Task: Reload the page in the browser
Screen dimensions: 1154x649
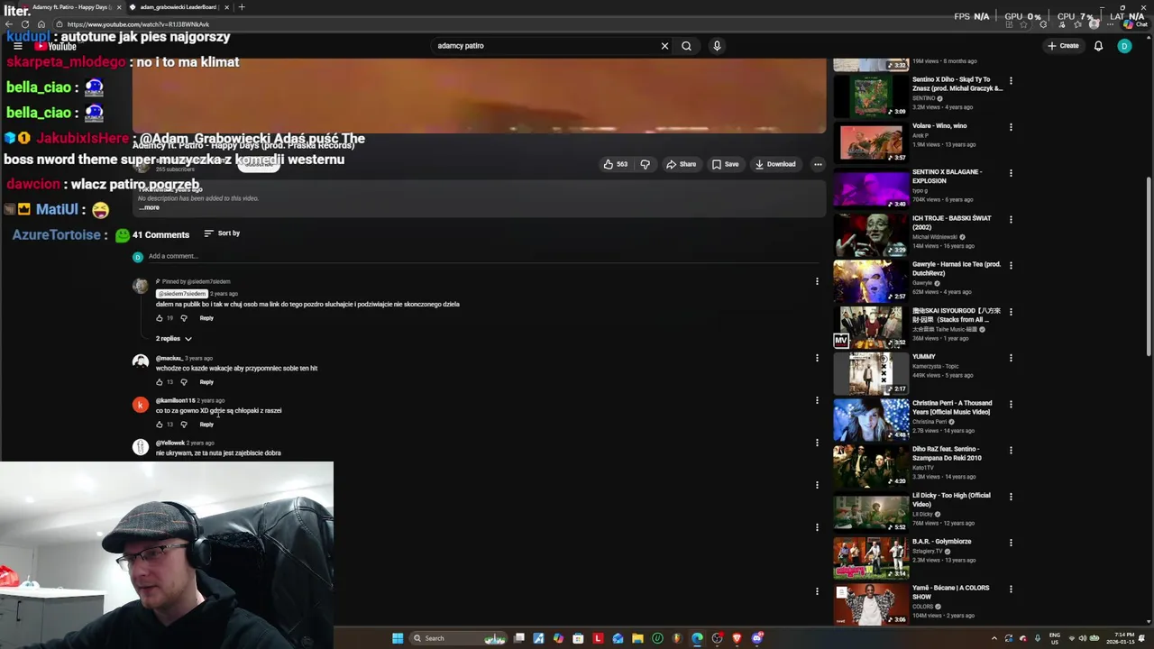Action: point(25,24)
